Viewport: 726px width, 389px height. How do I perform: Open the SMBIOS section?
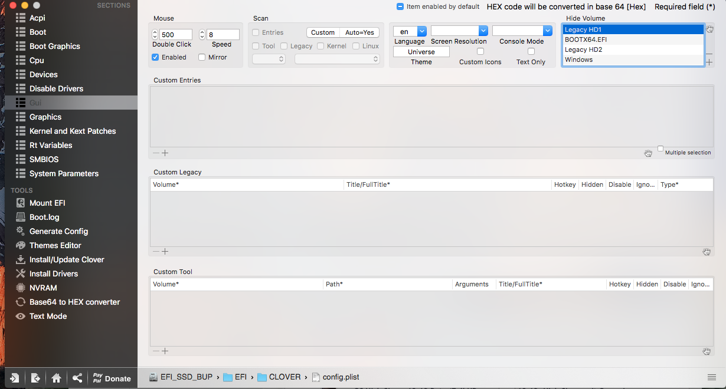tap(44, 159)
